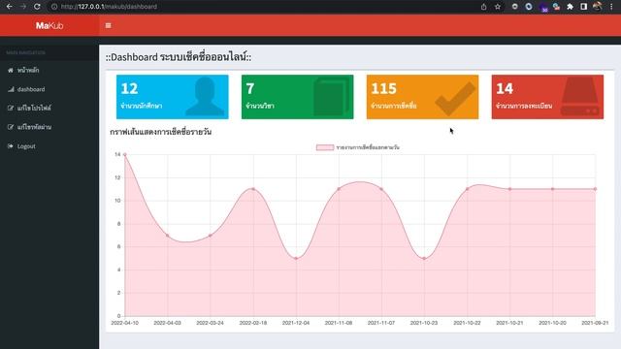The width and height of the screenshot is (621, 349).
Task: Click the data point for 2022-04-10
Action: point(125,155)
